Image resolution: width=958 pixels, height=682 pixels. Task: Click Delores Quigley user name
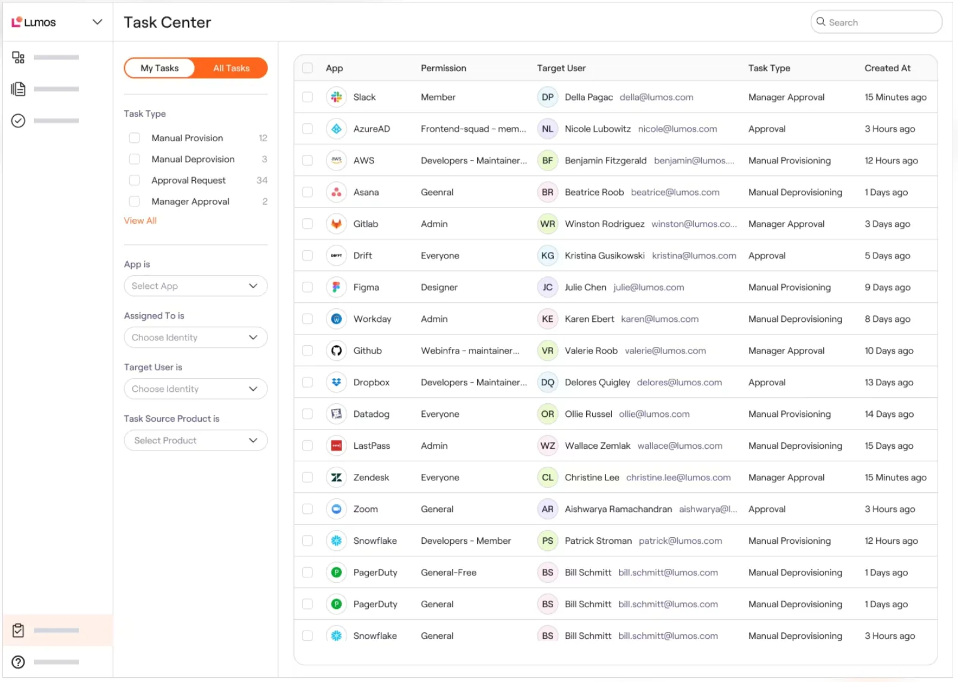pyautogui.click(x=598, y=382)
